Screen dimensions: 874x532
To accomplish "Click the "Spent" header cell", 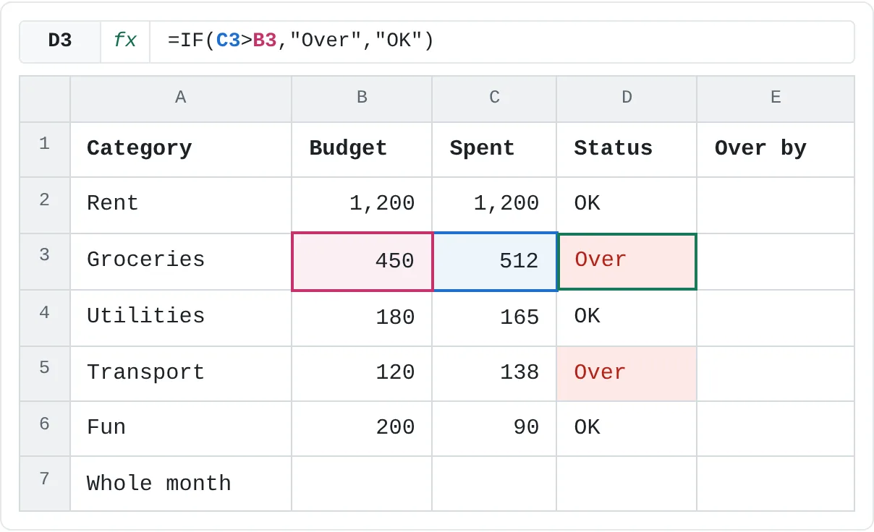I will click(x=494, y=149).
